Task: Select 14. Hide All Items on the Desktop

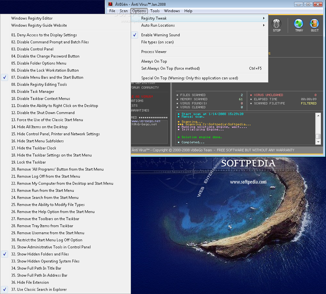Action: [x=66, y=127]
